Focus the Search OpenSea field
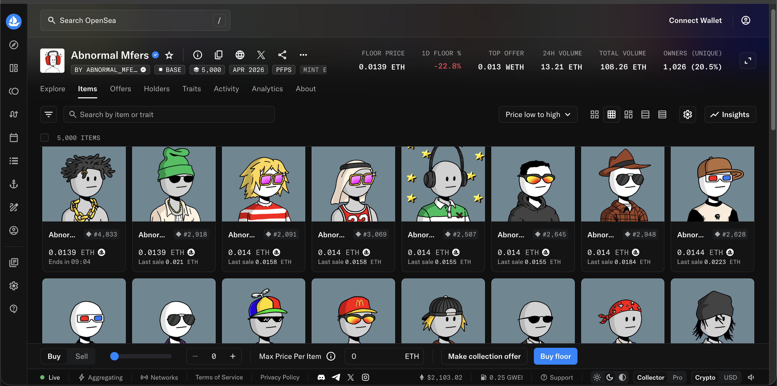This screenshot has width=777, height=386. (x=135, y=20)
